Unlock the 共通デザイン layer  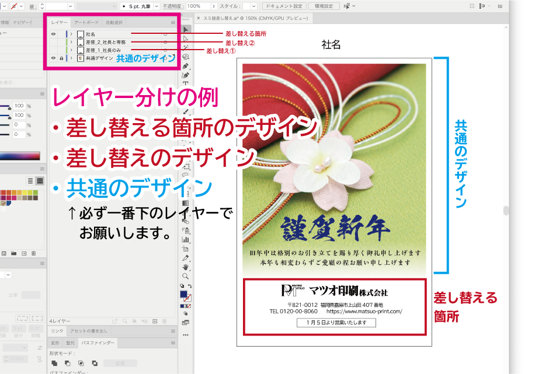click(x=61, y=58)
